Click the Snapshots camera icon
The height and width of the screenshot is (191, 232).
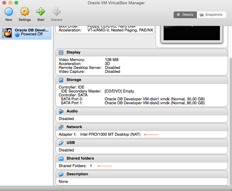point(201,15)
